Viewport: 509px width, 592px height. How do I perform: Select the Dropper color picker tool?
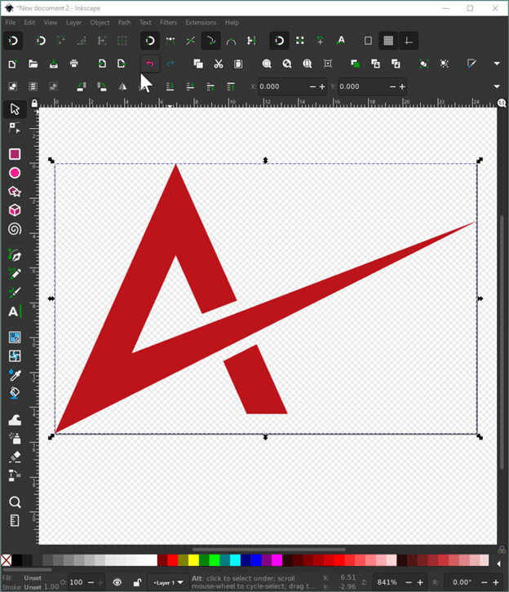point(15,375)
